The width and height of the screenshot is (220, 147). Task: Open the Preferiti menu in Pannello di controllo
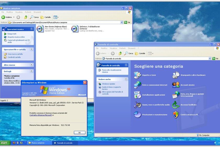[122, 48]
